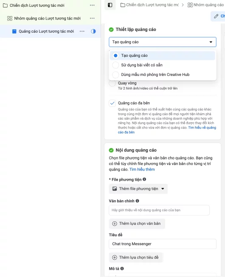The width and height of the screenshot is (225, 277).
Task: Click info icon next to Văn bản chính
Action: click(x=137, y=201)
